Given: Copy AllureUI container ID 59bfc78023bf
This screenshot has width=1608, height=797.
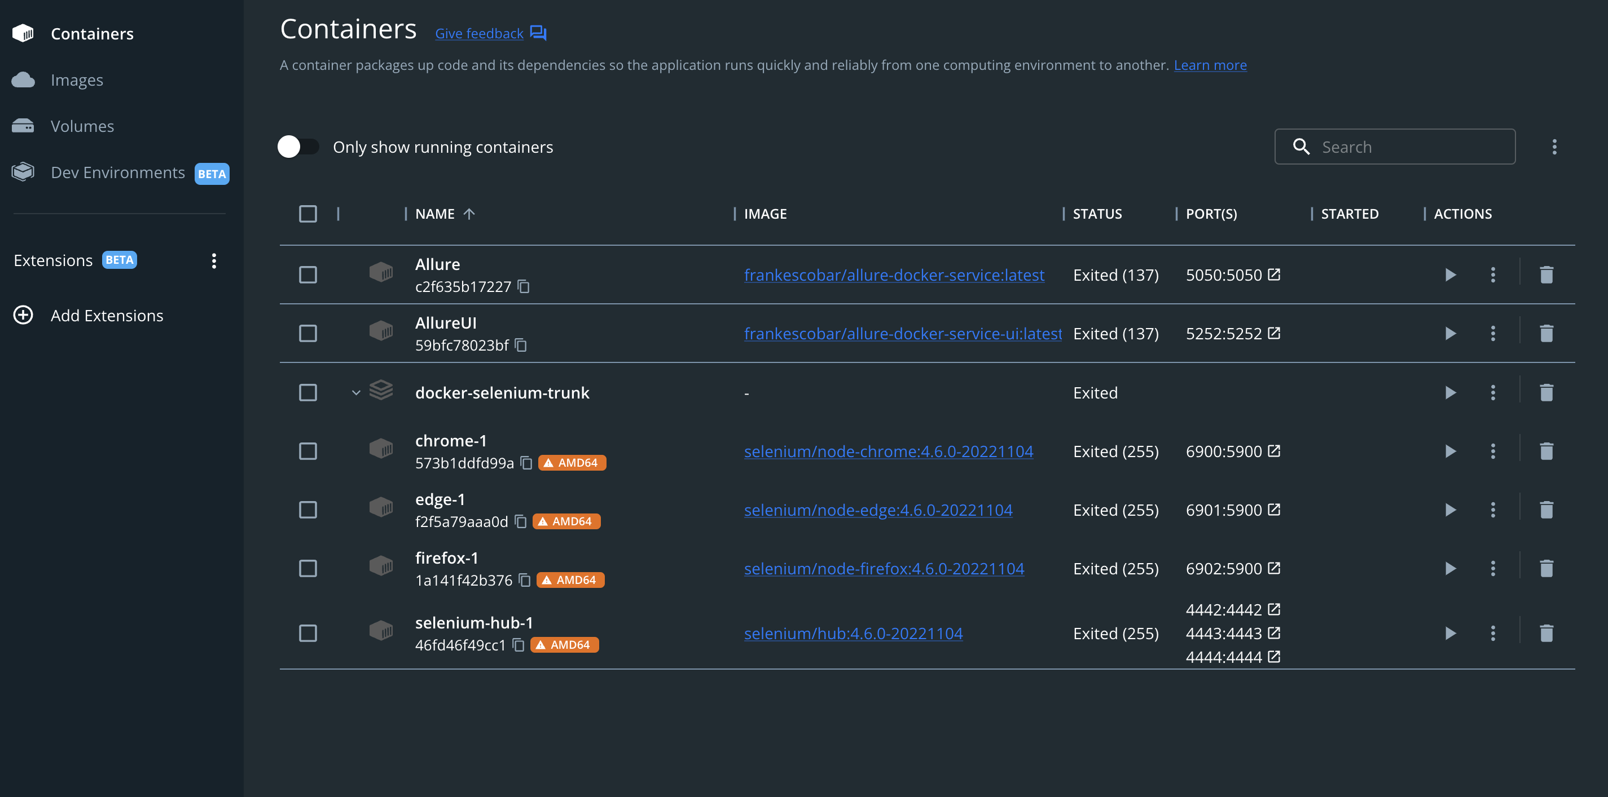Looking at the screenshot, I should click(x=521, y=346).
